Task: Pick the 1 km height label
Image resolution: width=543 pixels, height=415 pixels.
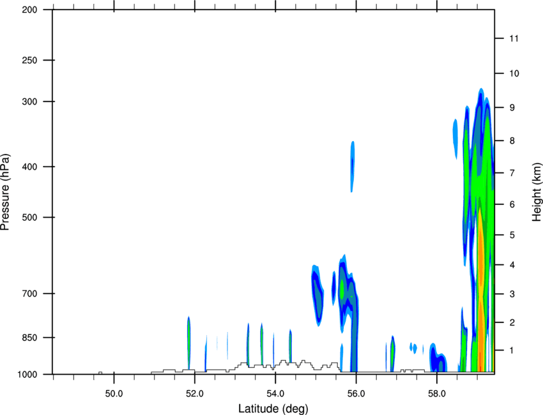Action: [x=512, y=351]
